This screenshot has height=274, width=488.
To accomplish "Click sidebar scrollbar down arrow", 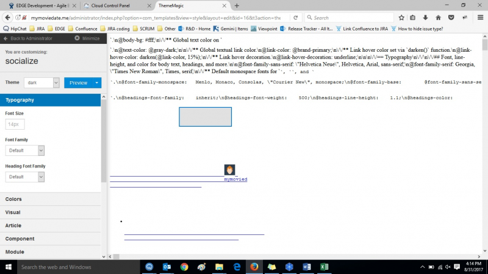I will coord(104,256).
